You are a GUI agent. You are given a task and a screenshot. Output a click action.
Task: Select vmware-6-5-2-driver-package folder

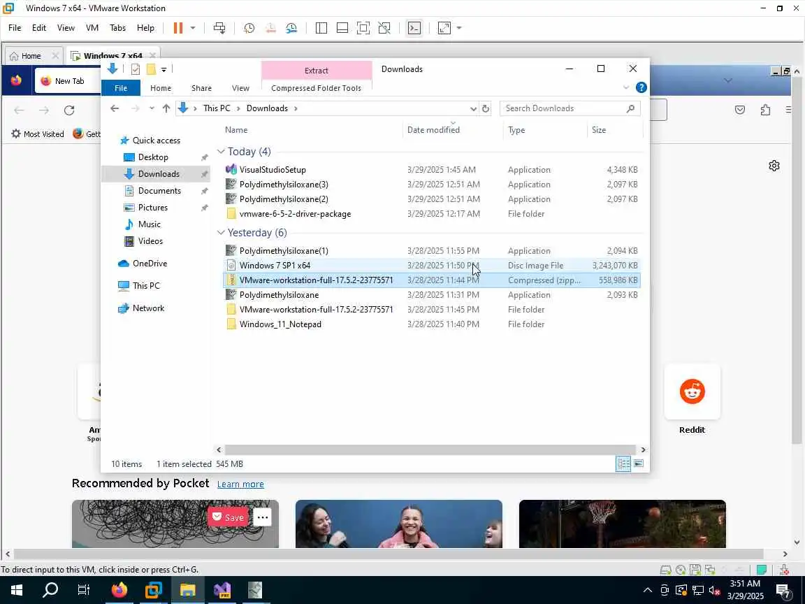pyautogui.click(x=295, y=214)
